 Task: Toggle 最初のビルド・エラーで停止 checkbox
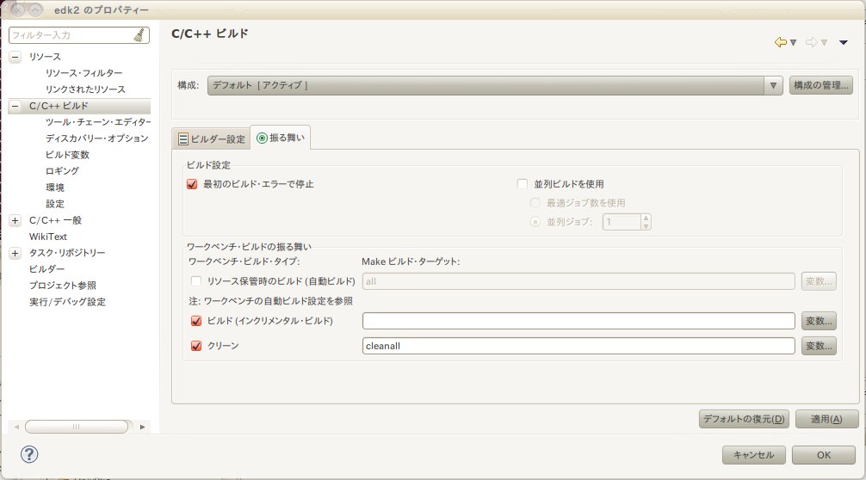192,184
